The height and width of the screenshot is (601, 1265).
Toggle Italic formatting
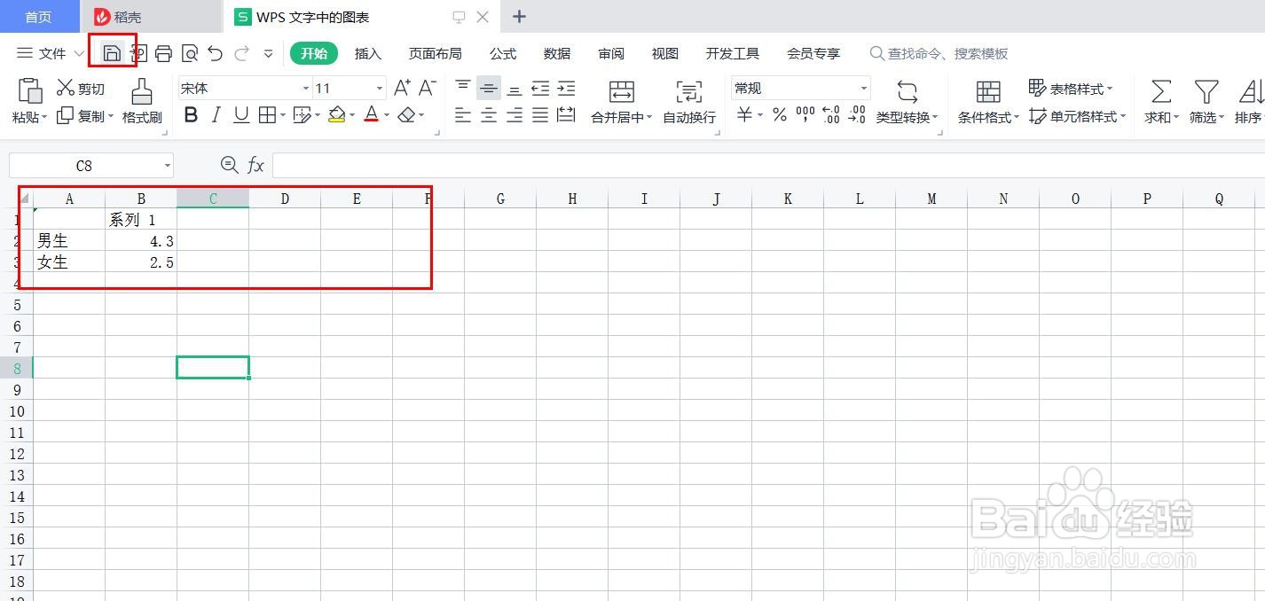pos(216,115)
